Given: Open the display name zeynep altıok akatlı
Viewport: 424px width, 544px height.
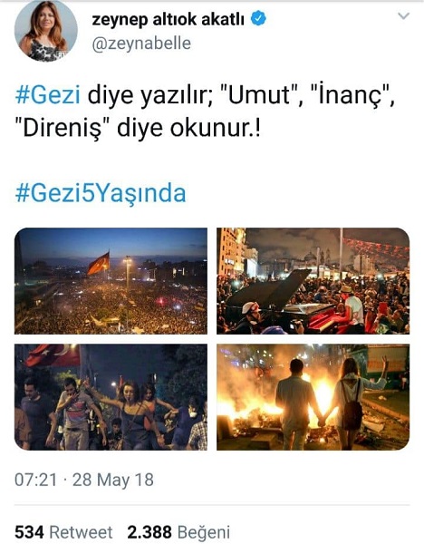Looking at the screenshot, I should [168, 19].
